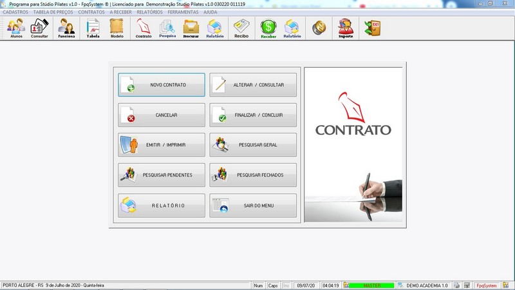Viewport: 515px width, 290px height.
Task: Open the CONTRATOS menu
Action: pyautogui.click(x=91, y=12)
